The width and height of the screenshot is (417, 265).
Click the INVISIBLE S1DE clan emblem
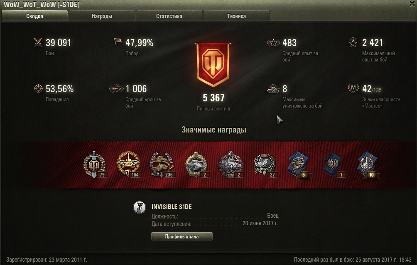(140, 207)
